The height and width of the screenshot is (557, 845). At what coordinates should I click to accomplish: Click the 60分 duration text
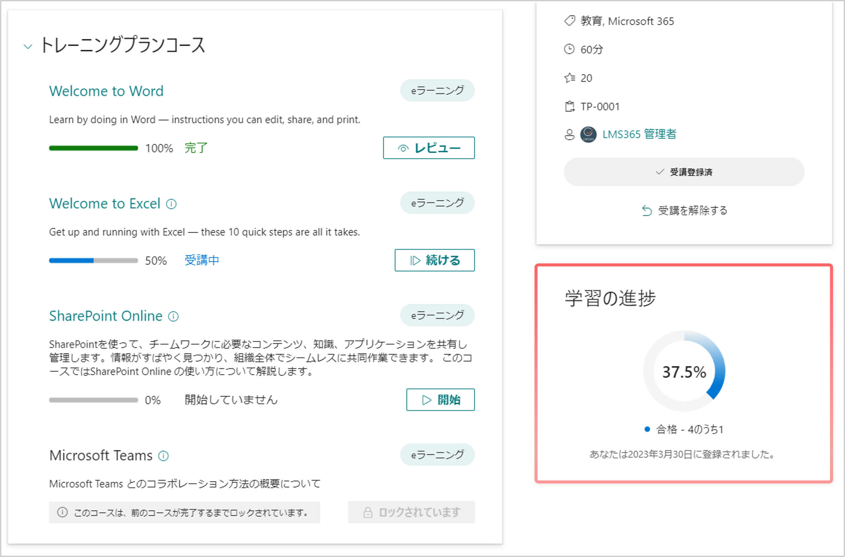click(592, 49)
